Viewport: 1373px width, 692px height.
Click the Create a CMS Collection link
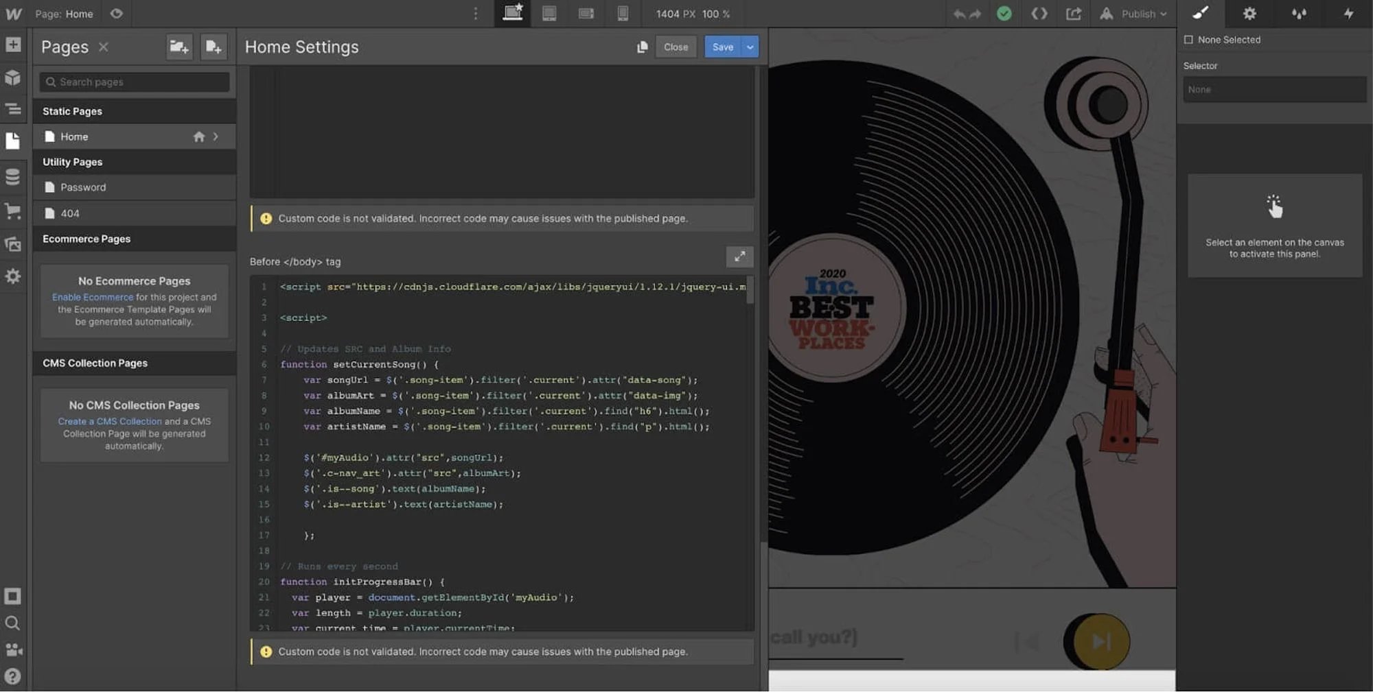(x=111, y=421)
